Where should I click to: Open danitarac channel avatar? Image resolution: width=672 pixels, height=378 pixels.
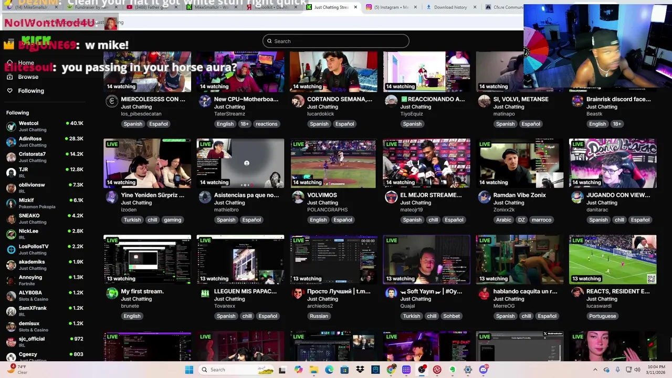(x=577, y=197)
